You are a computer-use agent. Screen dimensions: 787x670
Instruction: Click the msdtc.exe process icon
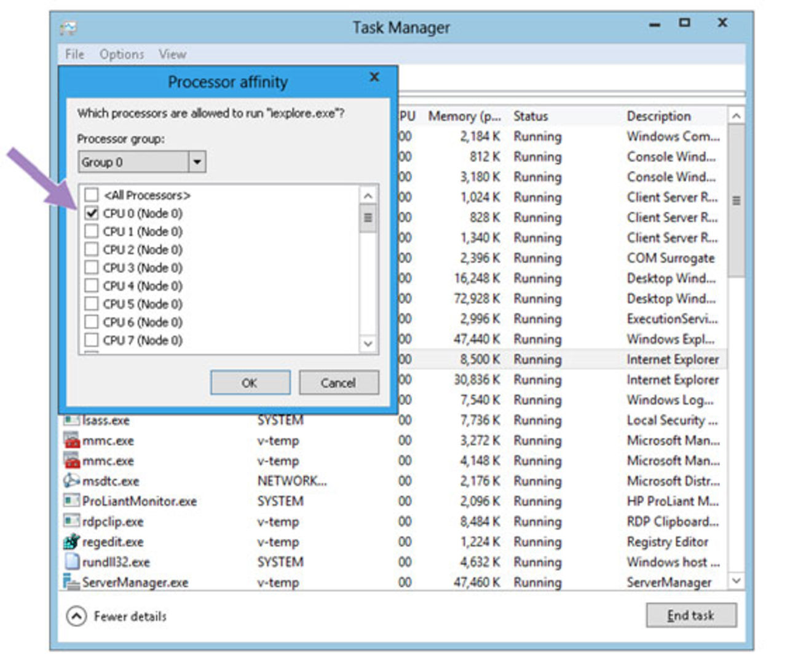point(71,481)
